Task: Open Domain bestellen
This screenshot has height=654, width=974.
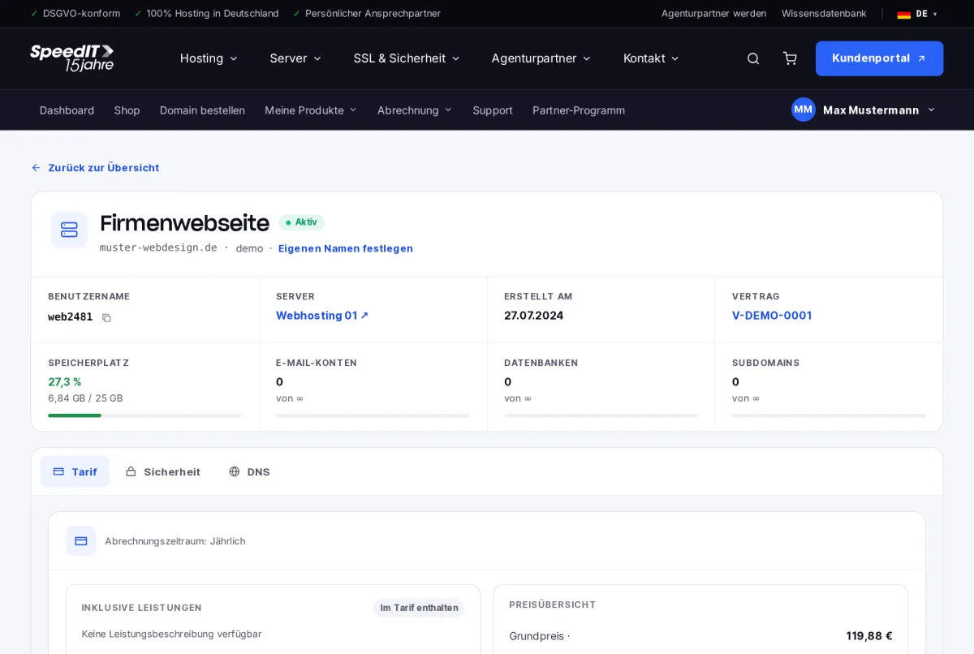Action: tap(202, 110)
